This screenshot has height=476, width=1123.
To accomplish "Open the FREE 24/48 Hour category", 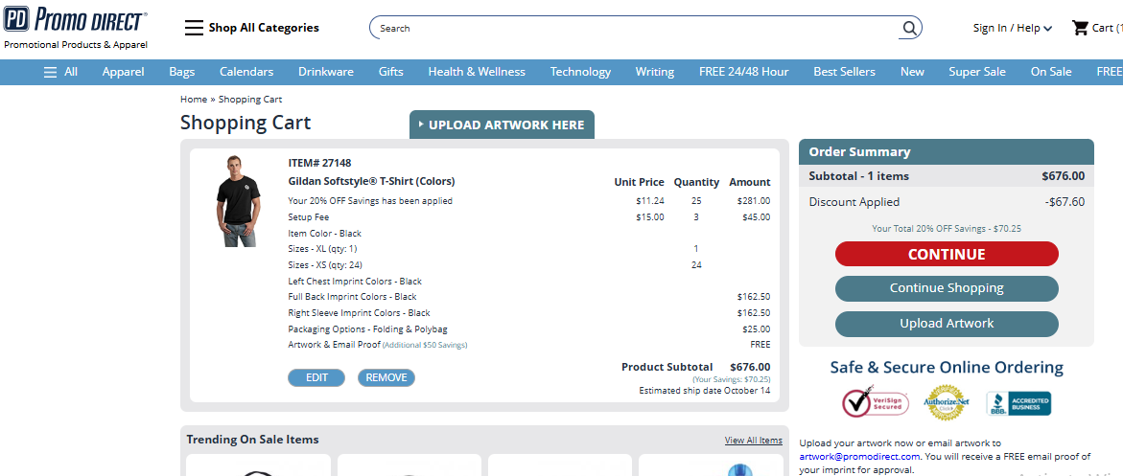I will point(744,72).
